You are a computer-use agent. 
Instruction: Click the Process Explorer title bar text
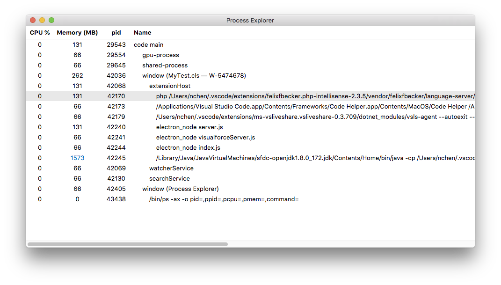point(250,21)
